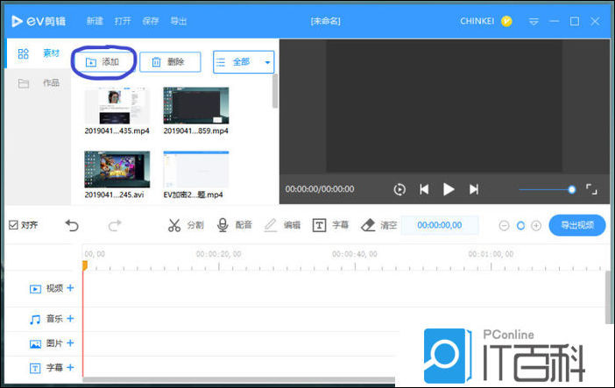The width and height of the screenshot is (615, 388).
Task: Click the volume slider in preview
Action: (x=545, y=189)
